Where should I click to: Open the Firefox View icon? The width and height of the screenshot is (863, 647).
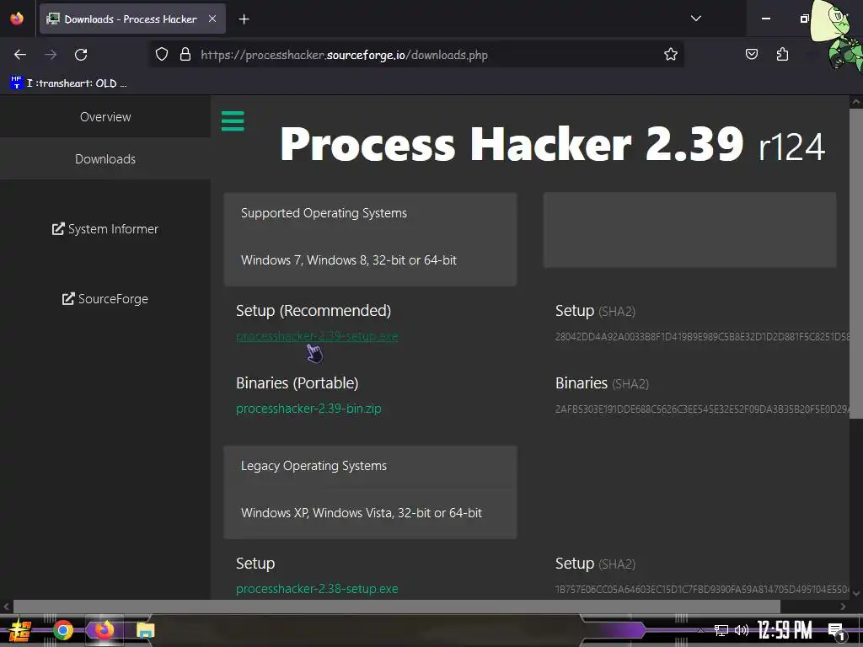tap(17, 19)
